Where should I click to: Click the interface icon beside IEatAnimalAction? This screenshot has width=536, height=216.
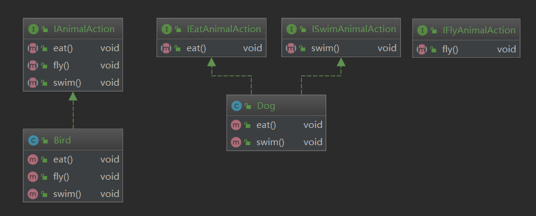(x=167, y=29)
